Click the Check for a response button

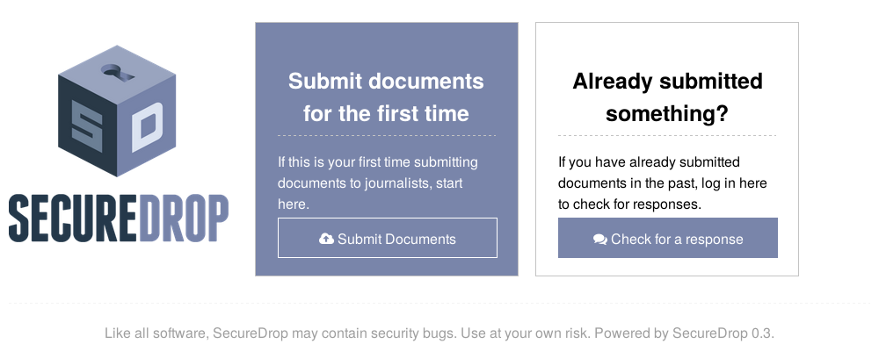[668, 238]
